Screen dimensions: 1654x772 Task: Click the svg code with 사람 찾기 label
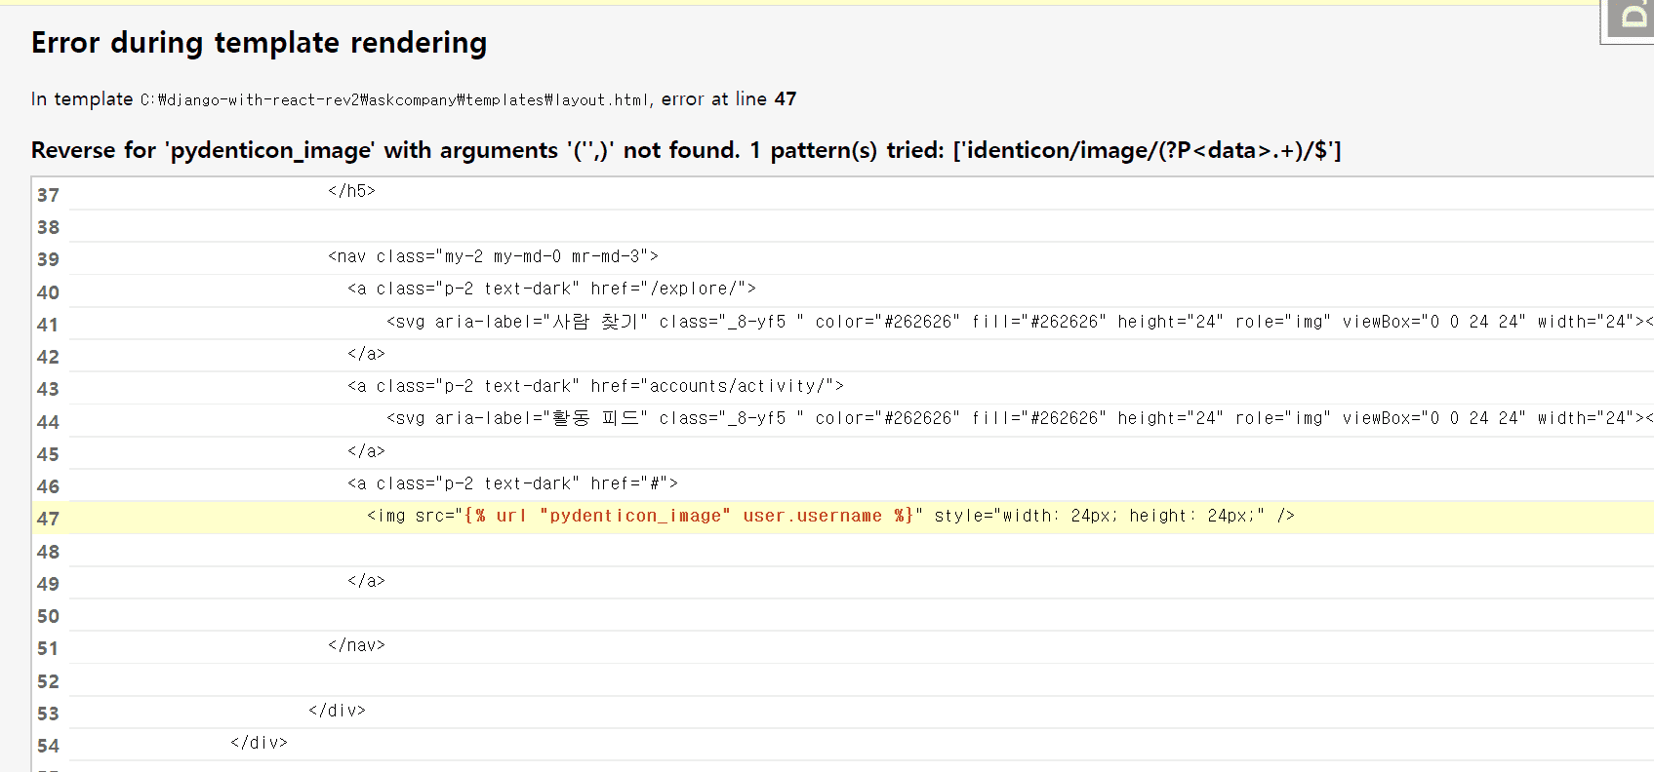point(1015,322)
